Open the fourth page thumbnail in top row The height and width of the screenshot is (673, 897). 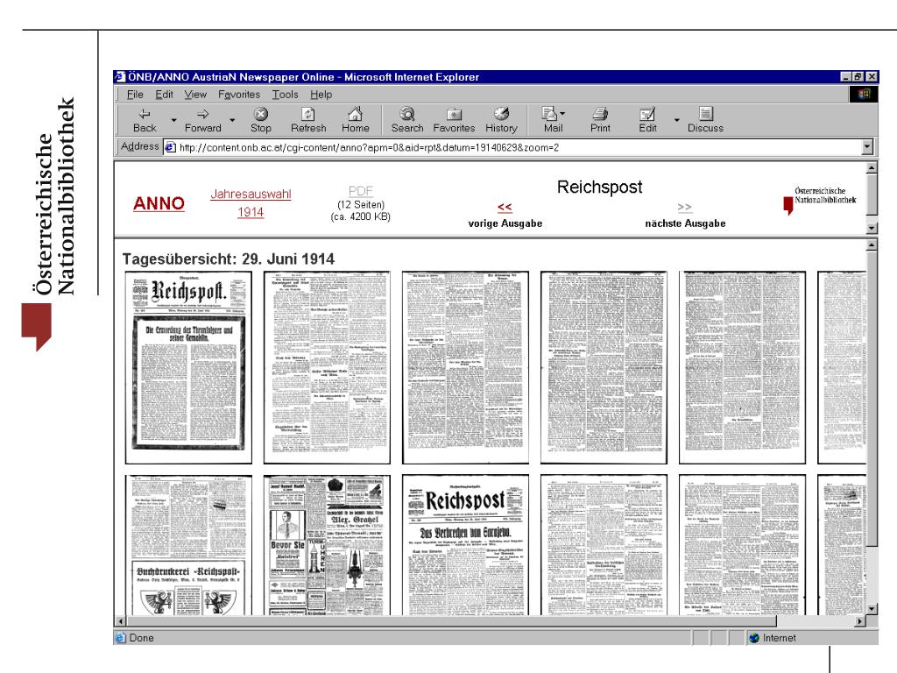(604, 367)
